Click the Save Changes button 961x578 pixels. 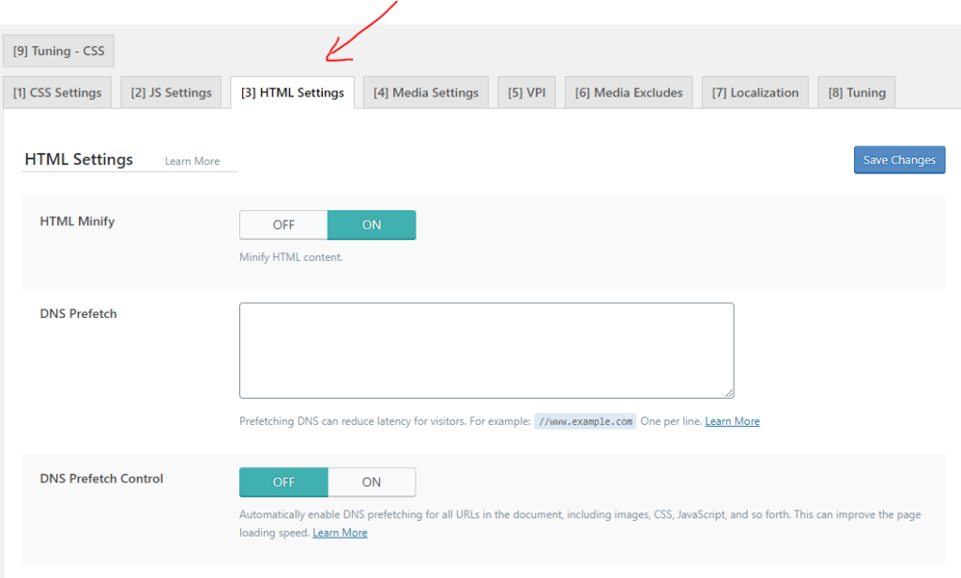tap(899, 160)
